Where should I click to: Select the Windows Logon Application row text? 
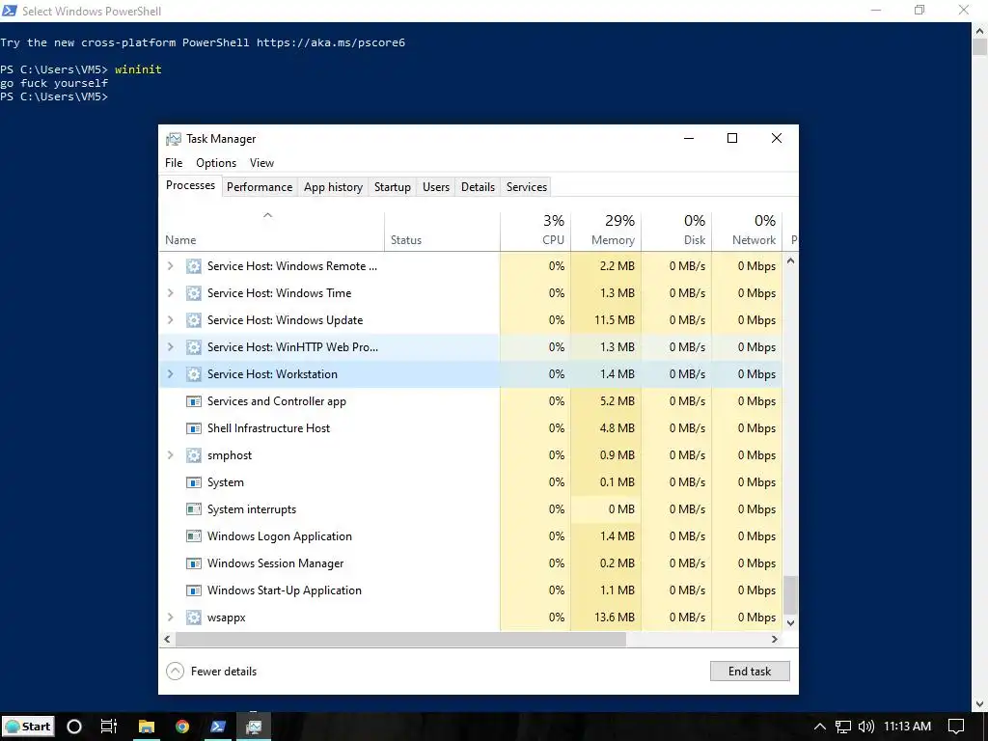click(x=280, y=536)
